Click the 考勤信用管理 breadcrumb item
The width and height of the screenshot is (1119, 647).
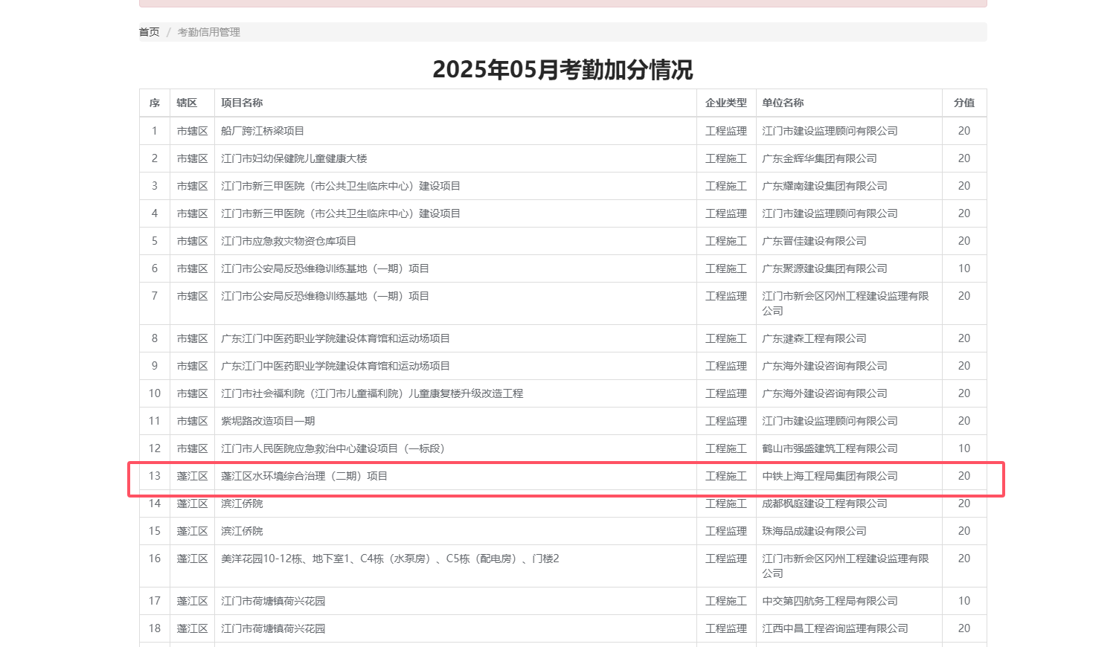coord(208,32)
